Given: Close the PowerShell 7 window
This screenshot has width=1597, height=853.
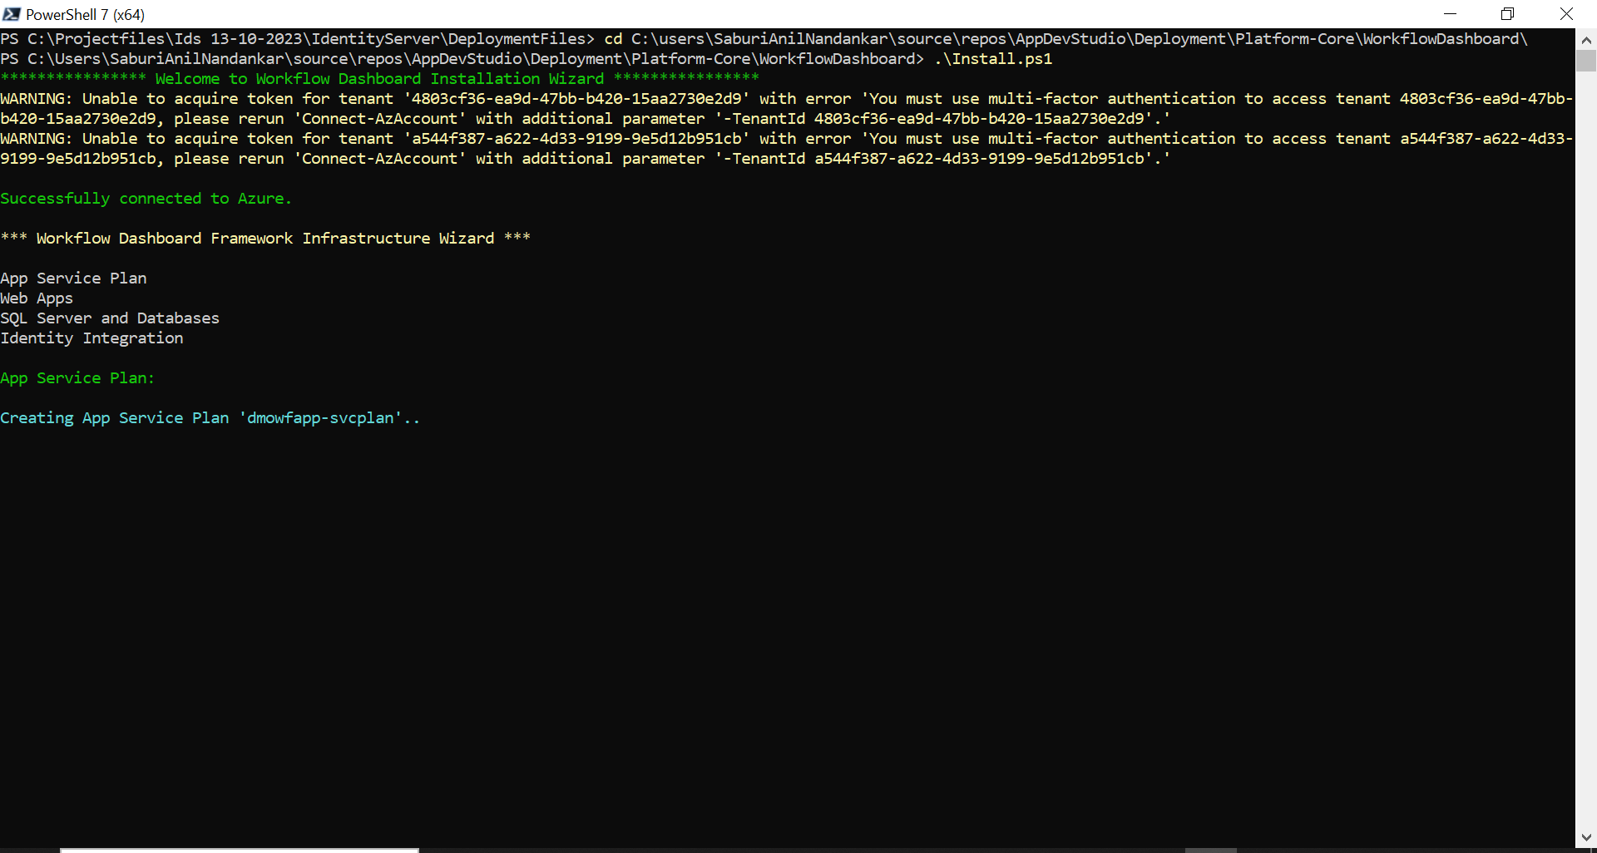Looking at the screenshot, I should pyautogui.click(x=1566, y=14).
